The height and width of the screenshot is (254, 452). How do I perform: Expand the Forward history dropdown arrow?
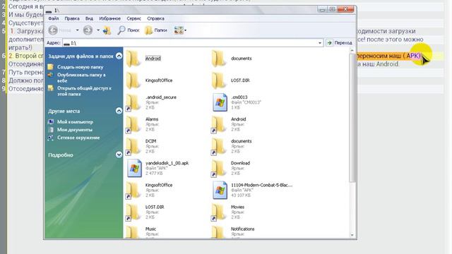click(98, 30)
